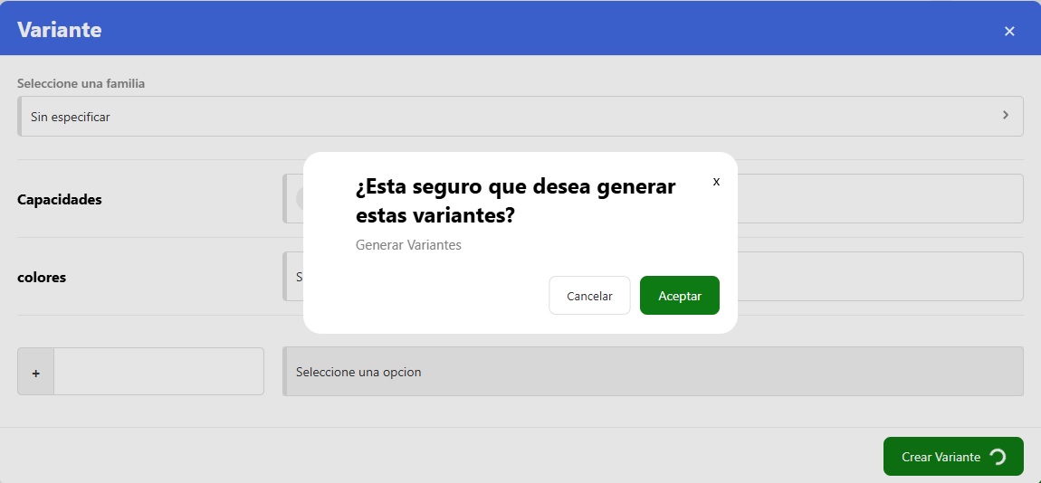Image resolution: width=1041 pixels, height=483 pixels.
Task: Click the selected chip in Capacidades field
Action: click(x=297, y=199)
